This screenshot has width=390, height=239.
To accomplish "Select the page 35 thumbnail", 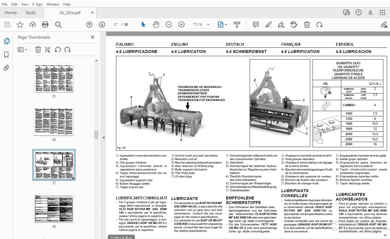I will tap(54, 78).
